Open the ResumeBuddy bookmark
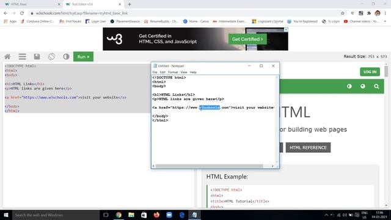The image size is (391, 220). (161, 21)
